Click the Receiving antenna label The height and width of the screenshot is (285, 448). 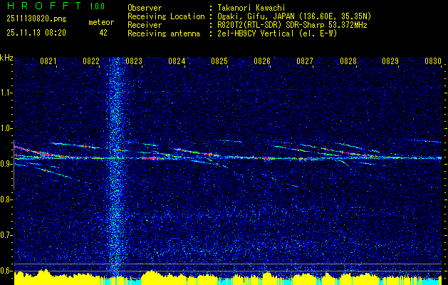pyautogui.click(x=164, y=33)
